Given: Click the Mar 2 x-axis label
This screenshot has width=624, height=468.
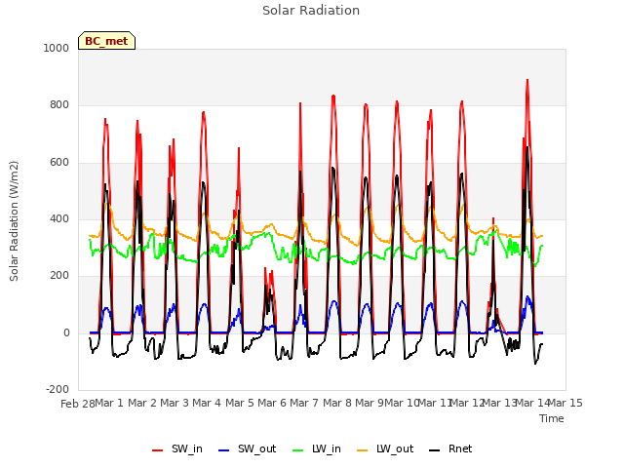Looking at the screenshot, I should point(142,403).
